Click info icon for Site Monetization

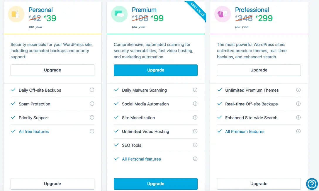tap(195, 117)
